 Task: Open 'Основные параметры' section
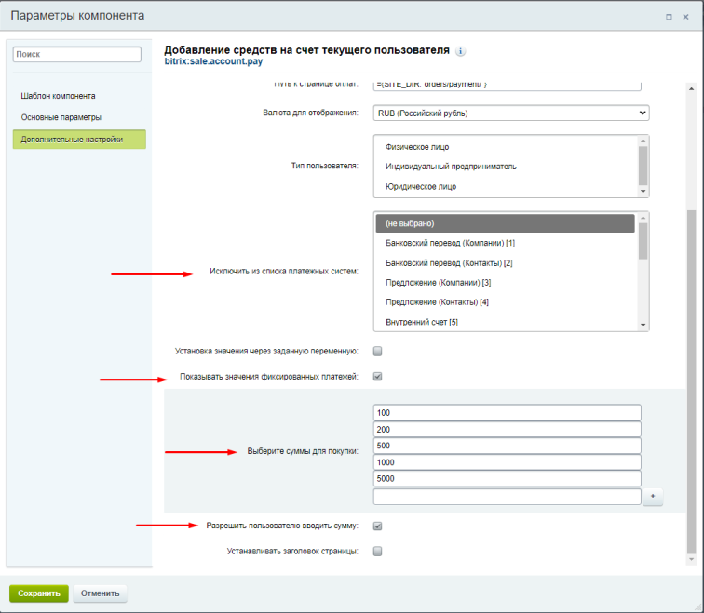[x=61, y=117]
